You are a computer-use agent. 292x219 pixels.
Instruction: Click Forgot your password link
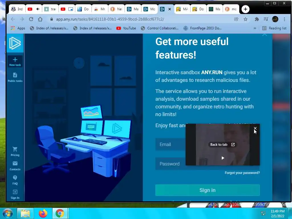pyautogui.click(x=242, y=173)
